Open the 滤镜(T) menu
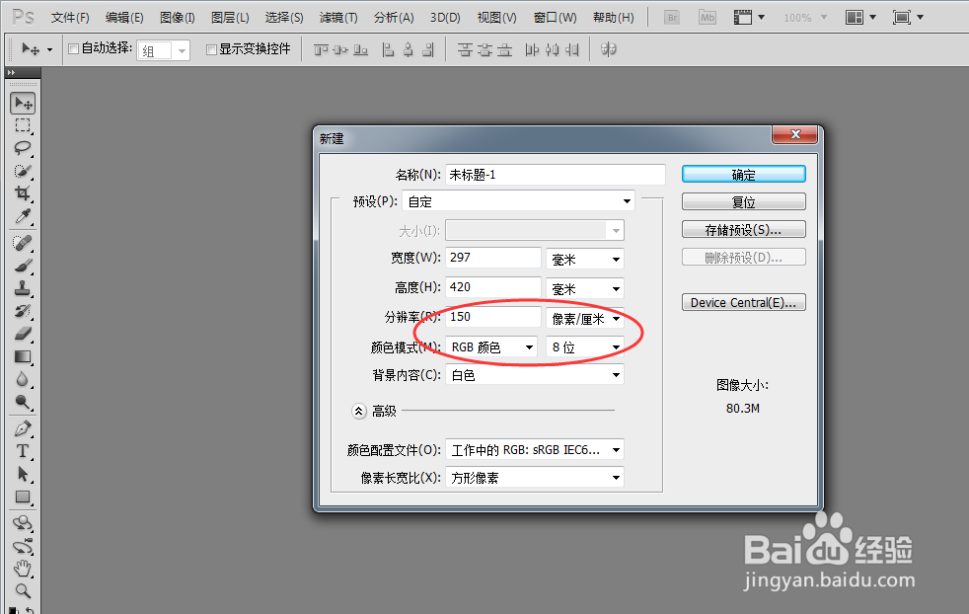 tap(338, 18)
